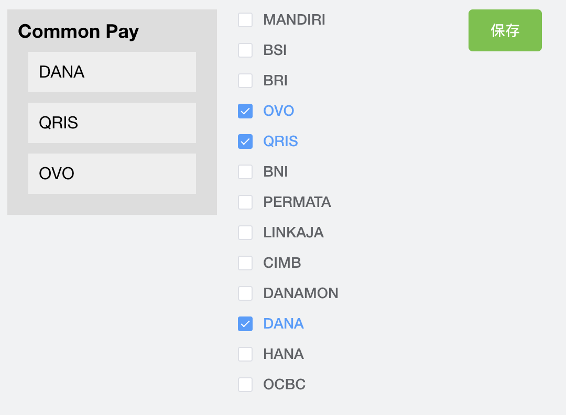Enable the BSI payment option
Viewport: 566px width, 415px height.
245,50
